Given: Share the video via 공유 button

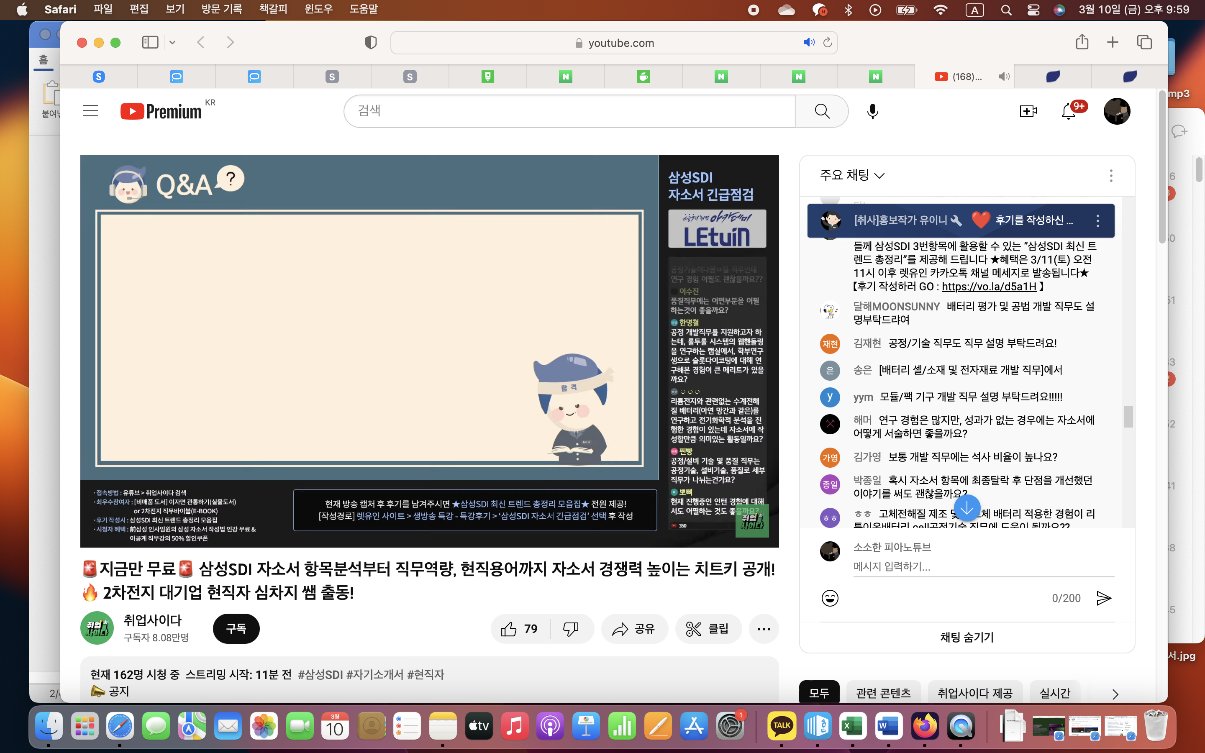Looking at the screenshot, I should (634, 629).
